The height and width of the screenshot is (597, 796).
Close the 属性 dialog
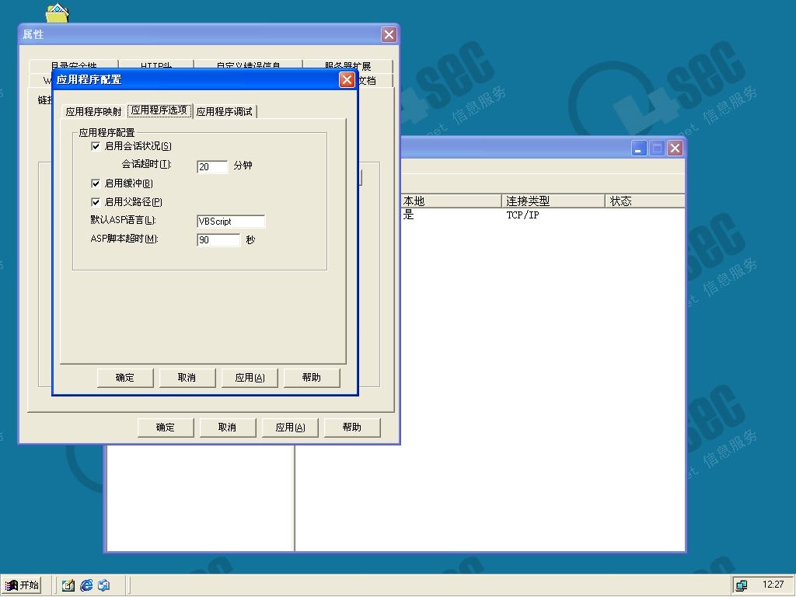389,34
